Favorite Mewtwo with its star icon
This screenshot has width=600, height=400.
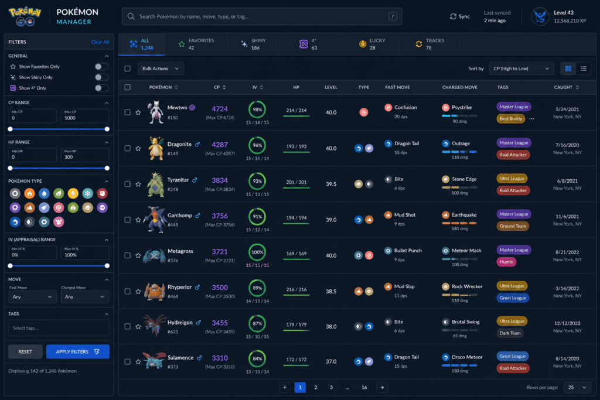tap(138, 112)
